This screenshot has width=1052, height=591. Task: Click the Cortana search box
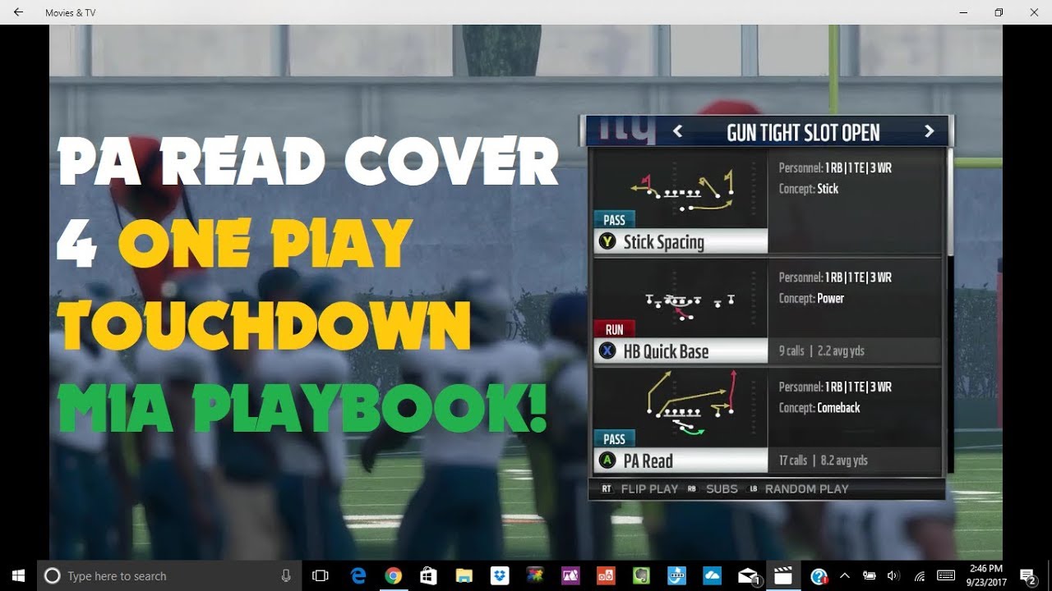point(169,575)
